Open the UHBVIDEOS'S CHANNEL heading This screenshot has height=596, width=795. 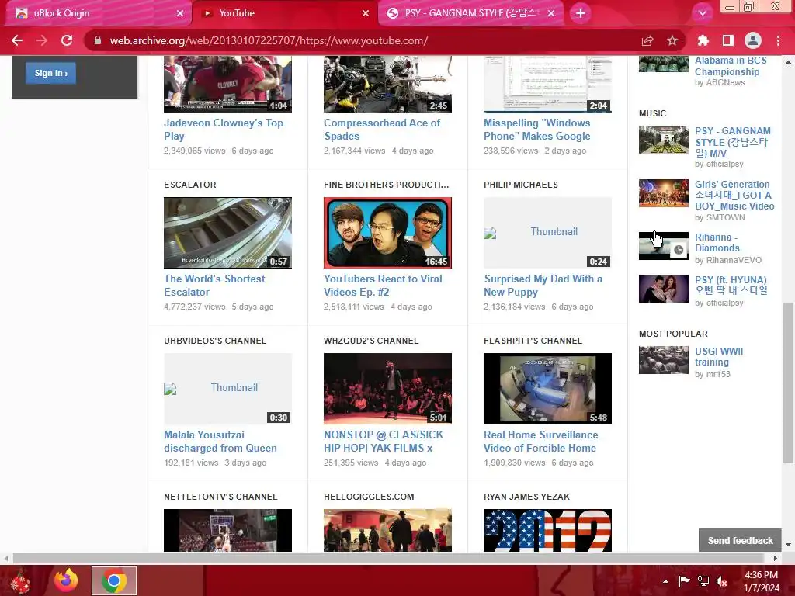point(215,341)
